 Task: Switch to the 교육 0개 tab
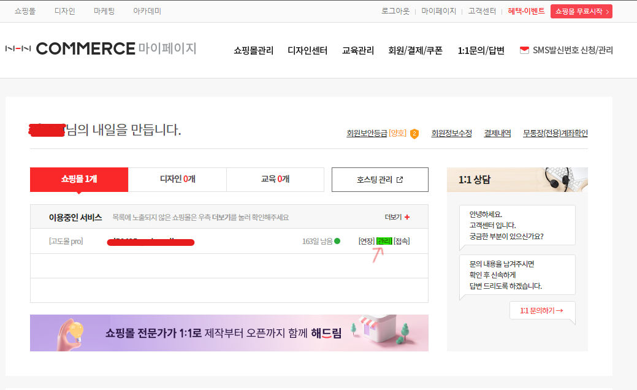coord(275,179)
